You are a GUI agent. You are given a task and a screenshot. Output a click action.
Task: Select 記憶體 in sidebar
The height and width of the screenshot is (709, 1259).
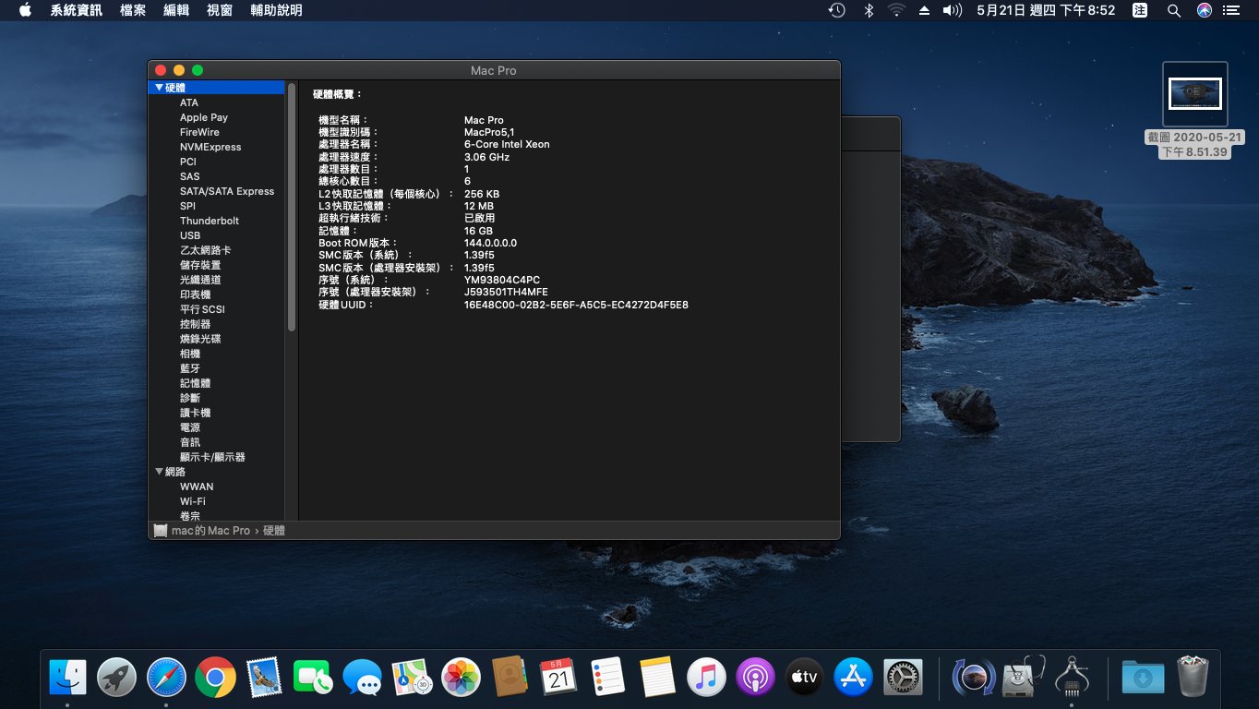(195, 383)
